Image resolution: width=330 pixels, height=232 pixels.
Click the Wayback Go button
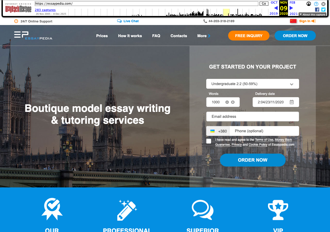coord(264,4)
